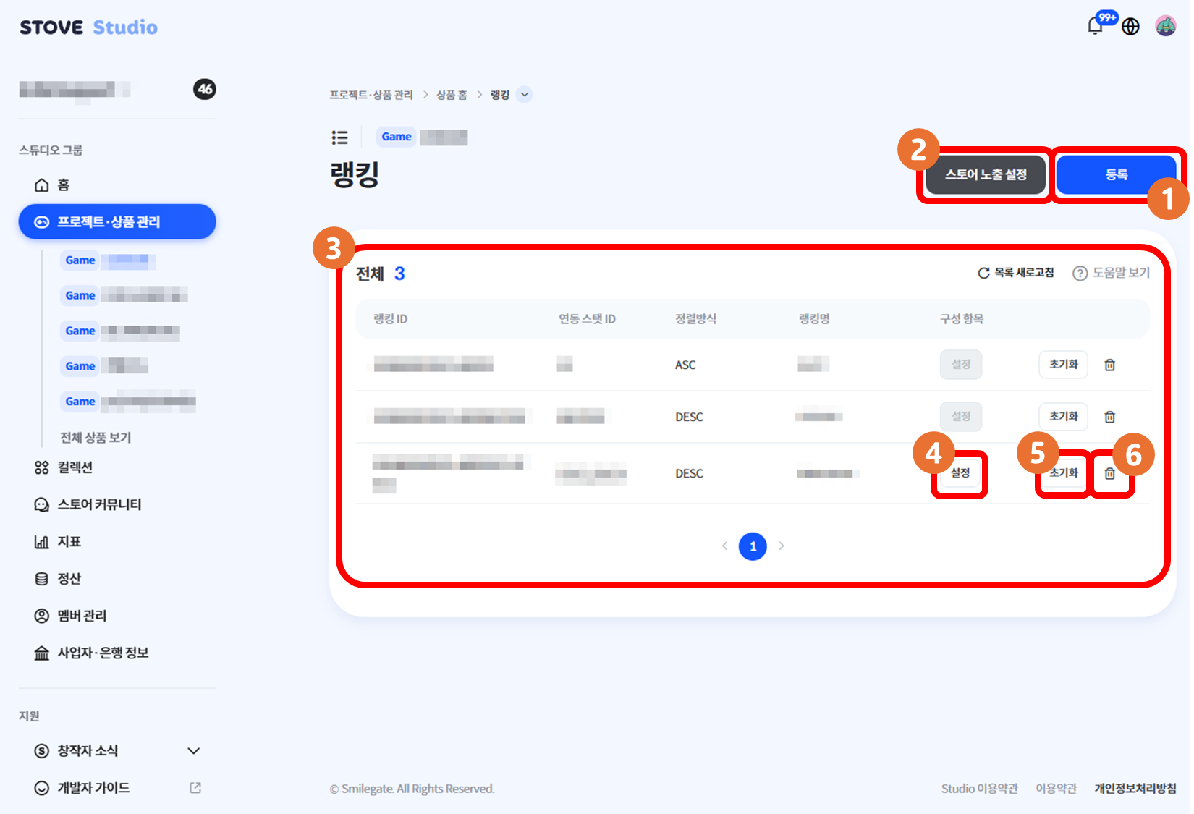Image resolution: width=1194 pixels, height=814 pixels.
Task: Open the notification bell with 99+ badge
Action: tap(1097, 25)
